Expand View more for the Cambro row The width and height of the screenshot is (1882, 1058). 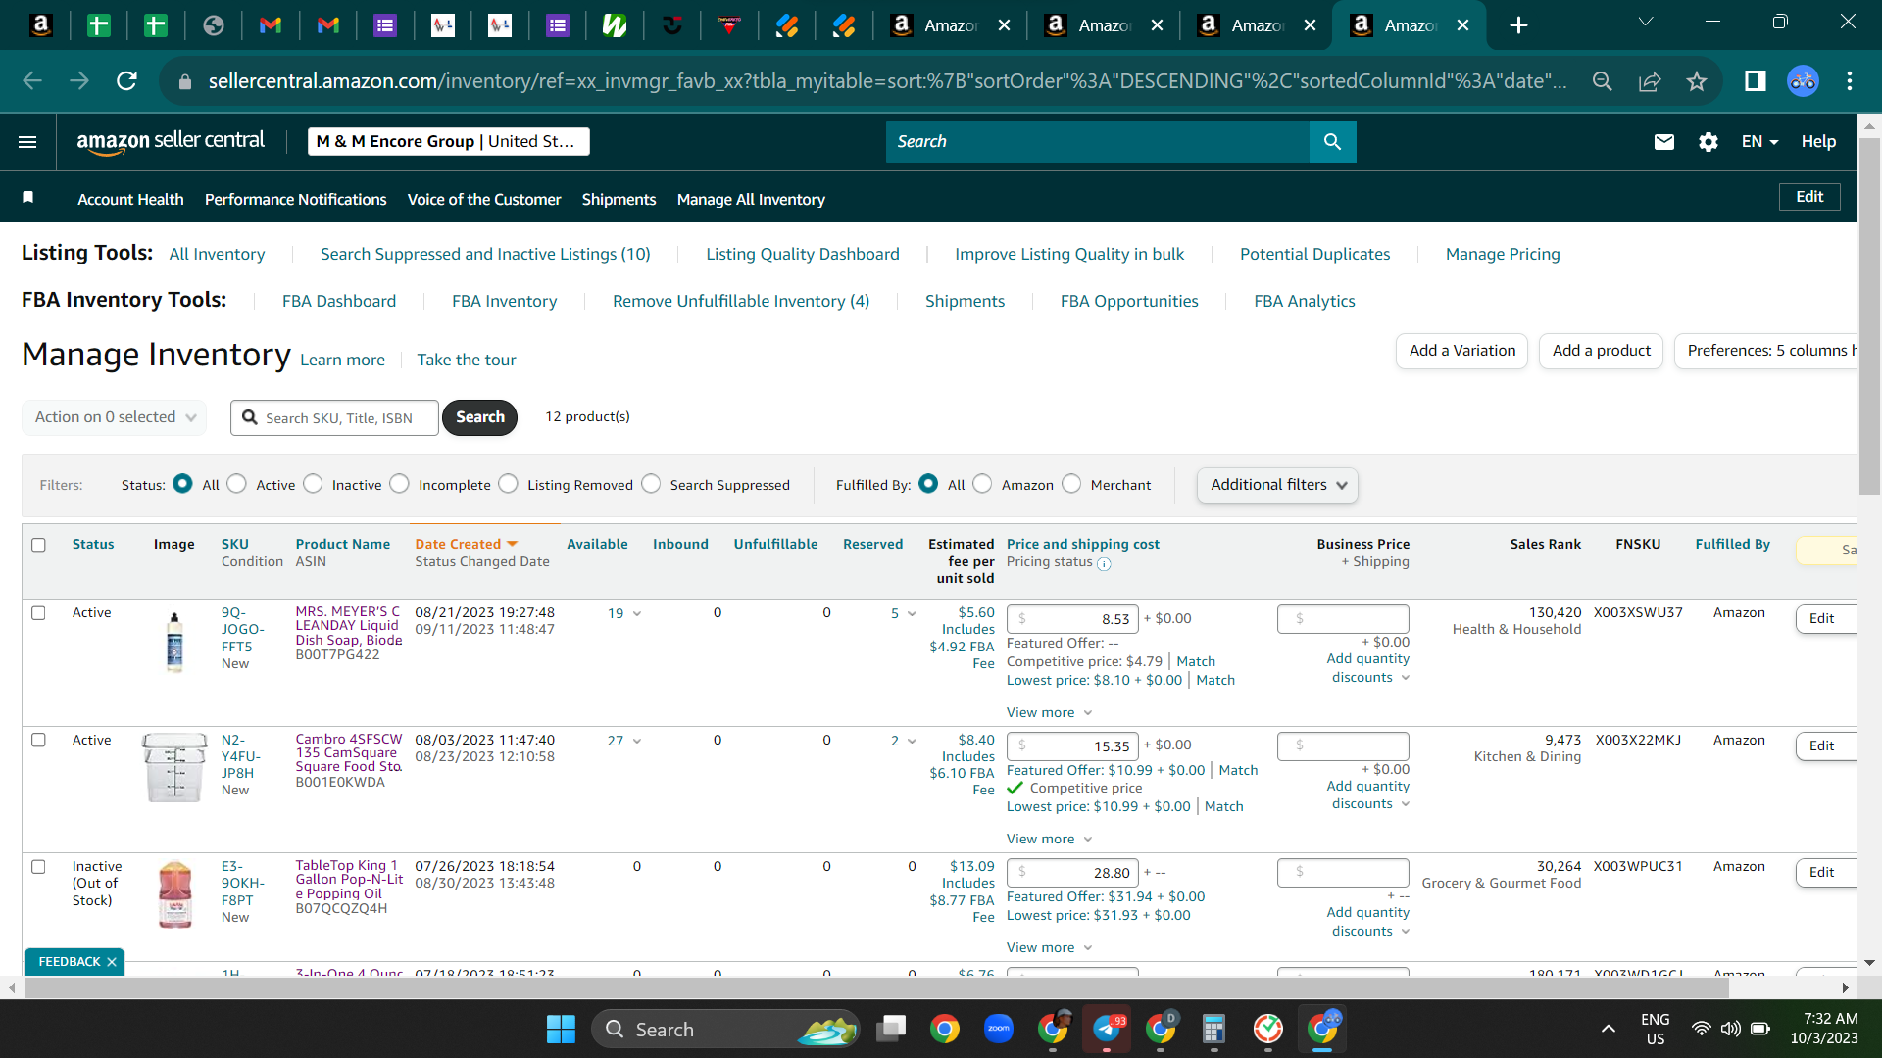pos(1049,839)
